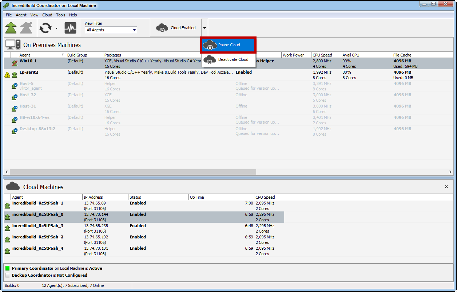Image resolution: width=457 pixels, height=292 pixels.
Task: Click the Cloud Enabled button
Action: [175, 28]
